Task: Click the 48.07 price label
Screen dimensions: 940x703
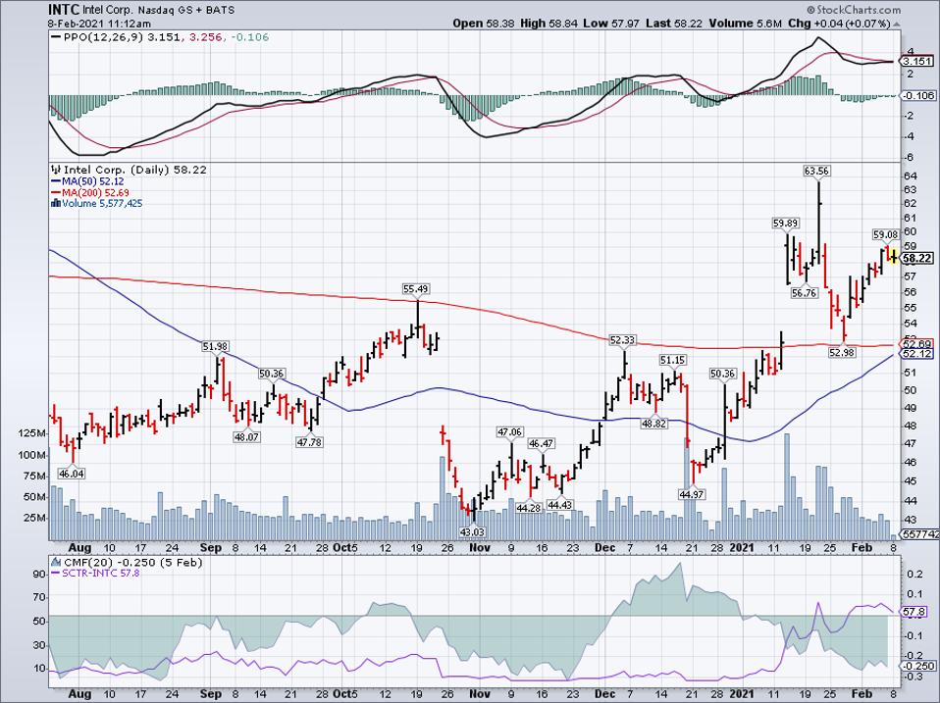Action: 246,437
